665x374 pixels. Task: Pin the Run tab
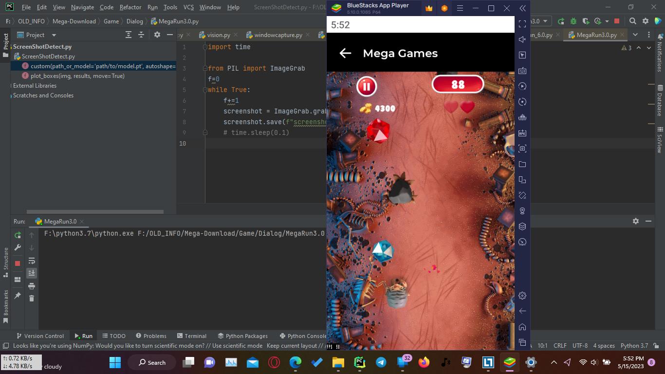pyautogui.click(x=18, y=295)
